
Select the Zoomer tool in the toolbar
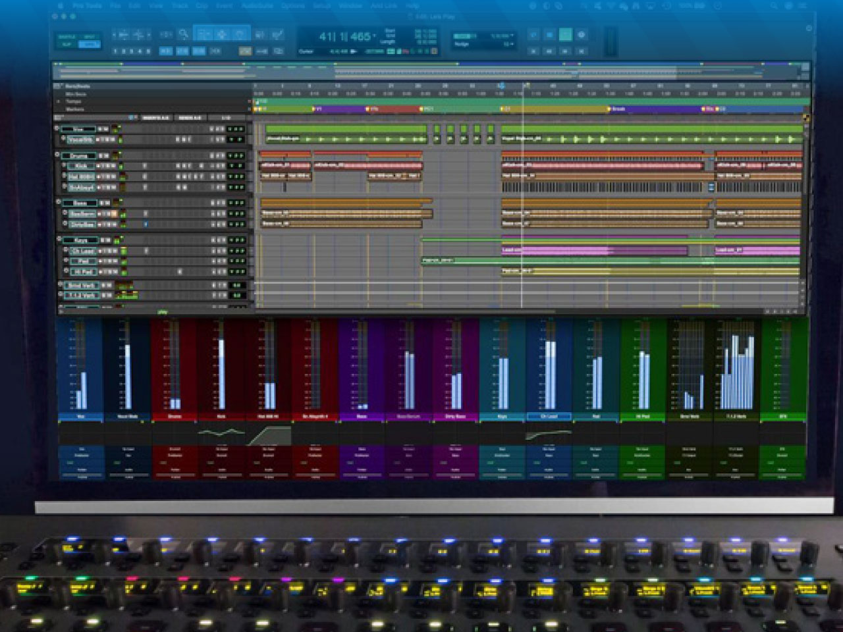coord(184,34)
